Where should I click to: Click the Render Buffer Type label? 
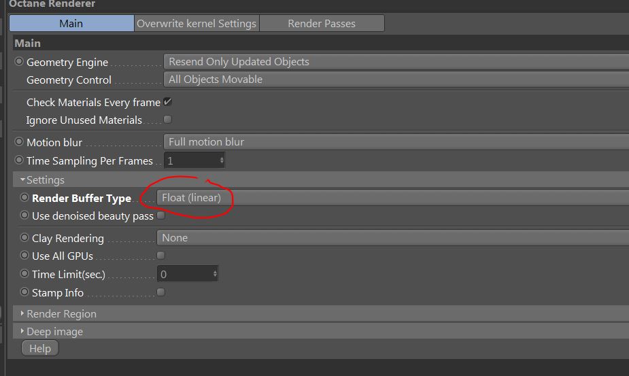tap(82, 199)
